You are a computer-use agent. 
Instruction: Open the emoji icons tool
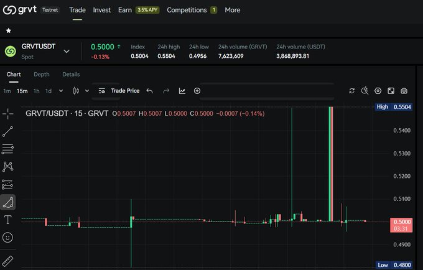7,238
